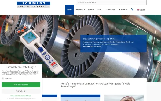Open the Produkte menu item
161x101 pixels.
[x=80, y=10]
